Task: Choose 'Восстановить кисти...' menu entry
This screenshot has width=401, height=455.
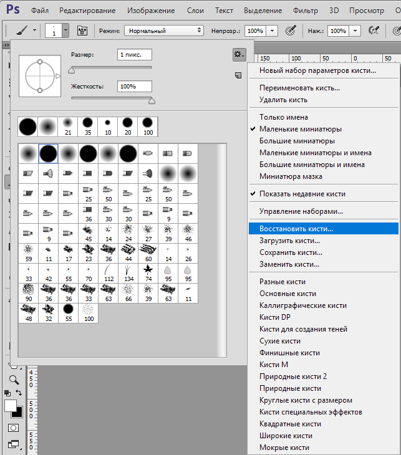Action: (x=296, y=229)
